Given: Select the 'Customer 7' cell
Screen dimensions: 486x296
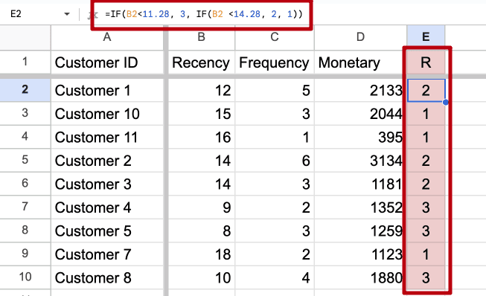Looking at the screenshot, I should 107,254.
